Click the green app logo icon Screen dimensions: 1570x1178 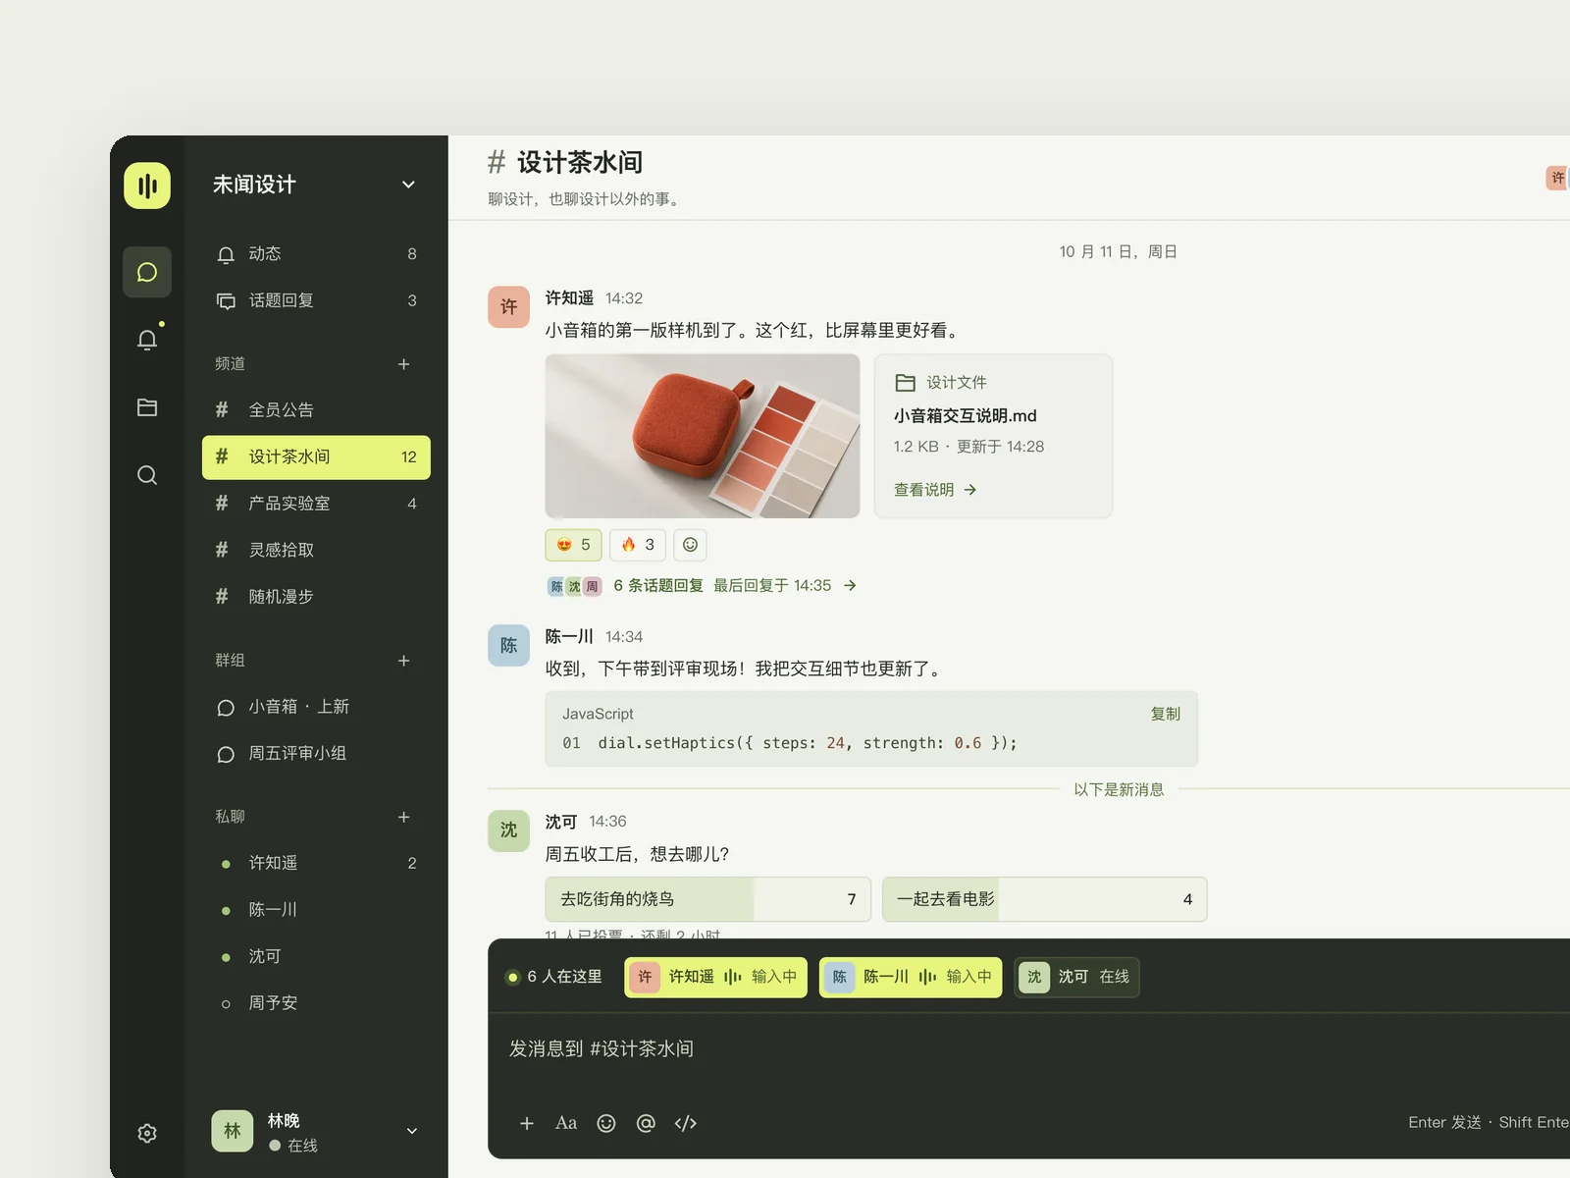pyautogui.click(x=147, y=186)
